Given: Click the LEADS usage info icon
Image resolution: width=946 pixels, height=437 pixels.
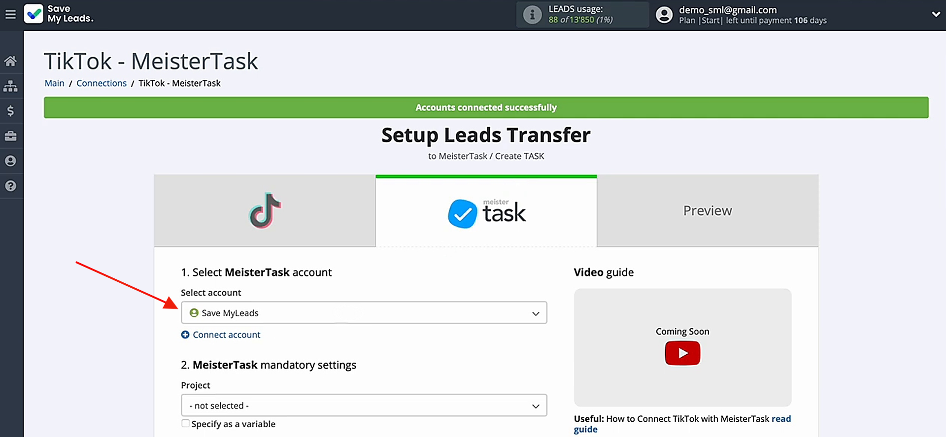Looking at the screenshot, I should click(x=532, y=15).
